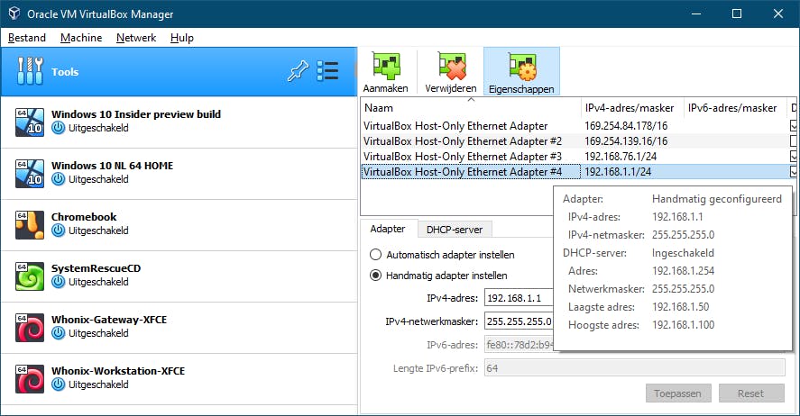Click the Aanmaken network adapter icon
This screenshot has width=800, height=416.
[386, 67]
